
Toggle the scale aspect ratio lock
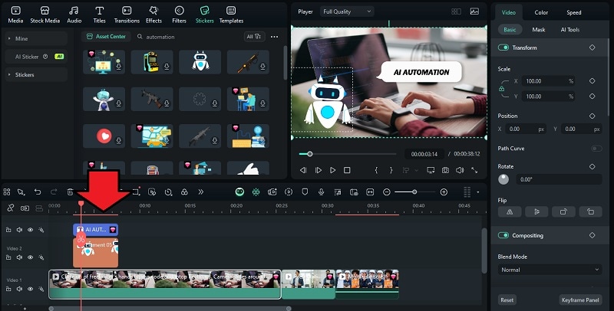coord(502,89)
